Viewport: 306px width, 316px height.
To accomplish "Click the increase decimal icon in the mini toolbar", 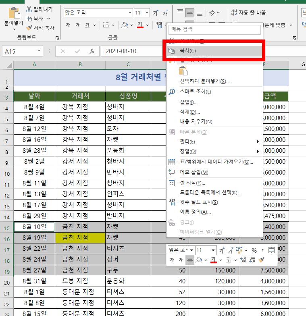I will 244,260.
